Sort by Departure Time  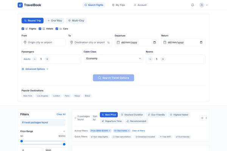[x=112, y=121]
